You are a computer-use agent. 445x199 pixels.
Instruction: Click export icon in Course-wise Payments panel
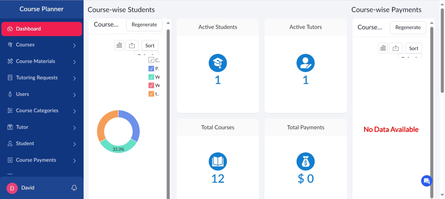(395, 48)
